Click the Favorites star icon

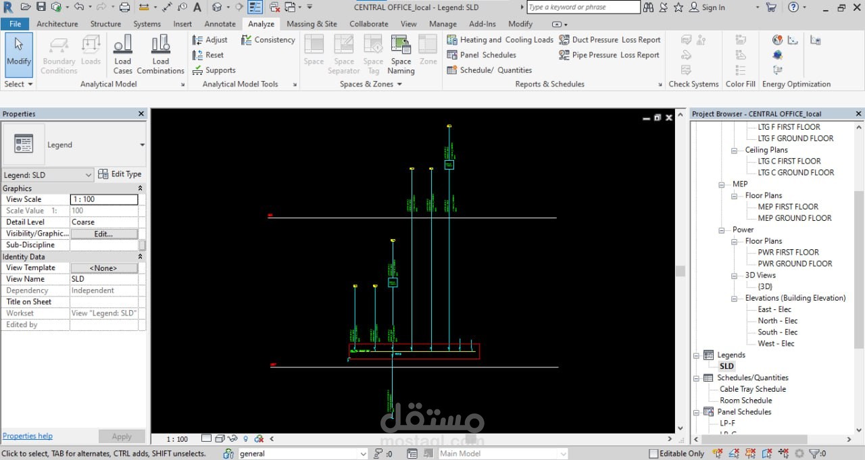[678, 7]
